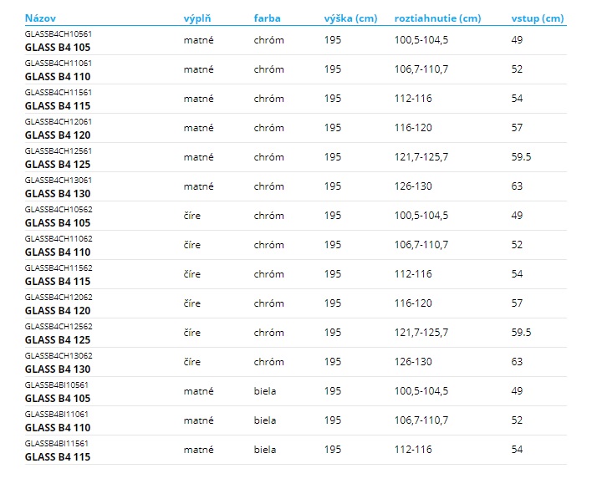The image size is (592, 494).
Task: Select product code GLASSB4BI11561
Action: point(57,444)
